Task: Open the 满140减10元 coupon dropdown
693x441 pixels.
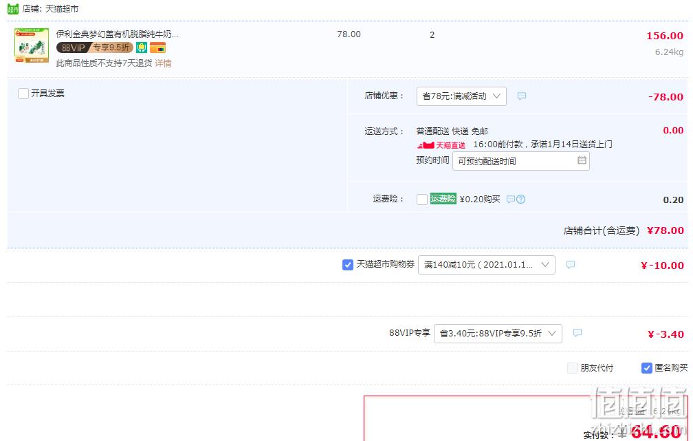Action: tap(486, 264)
